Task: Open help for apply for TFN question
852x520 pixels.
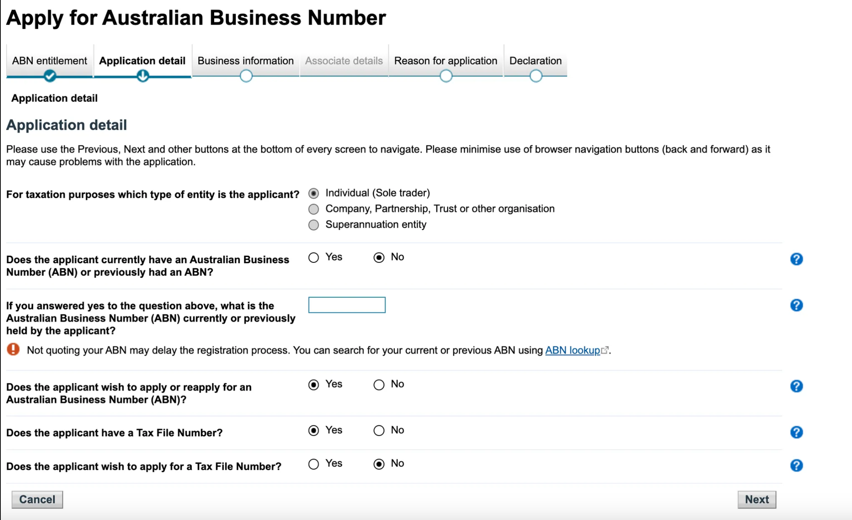Action: (796, 466)
